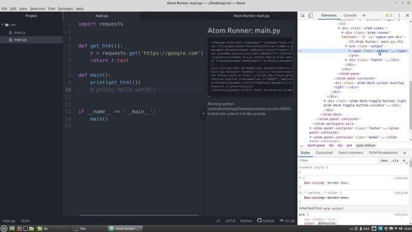This screenshot has height=232, width=412.
Task: Focus the styles Filter input field
Action: point(338,160)
